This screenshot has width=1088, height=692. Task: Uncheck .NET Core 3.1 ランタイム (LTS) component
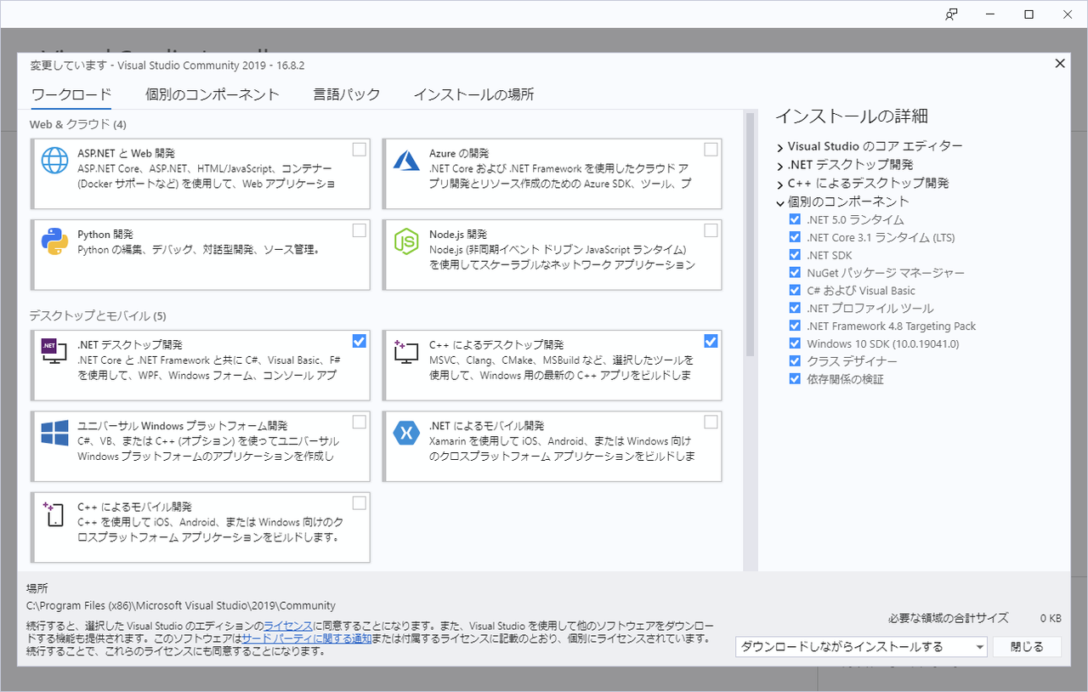(795, 237)
